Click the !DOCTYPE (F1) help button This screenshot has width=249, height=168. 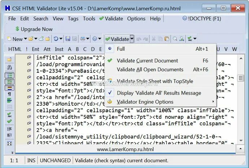pyautogui.click(x=202, y=19)
